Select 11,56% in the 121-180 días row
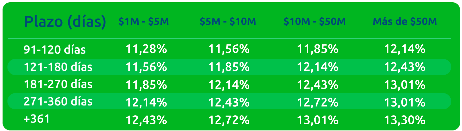The height and width of the screenshot is (131, 462). tap(146, 67)
